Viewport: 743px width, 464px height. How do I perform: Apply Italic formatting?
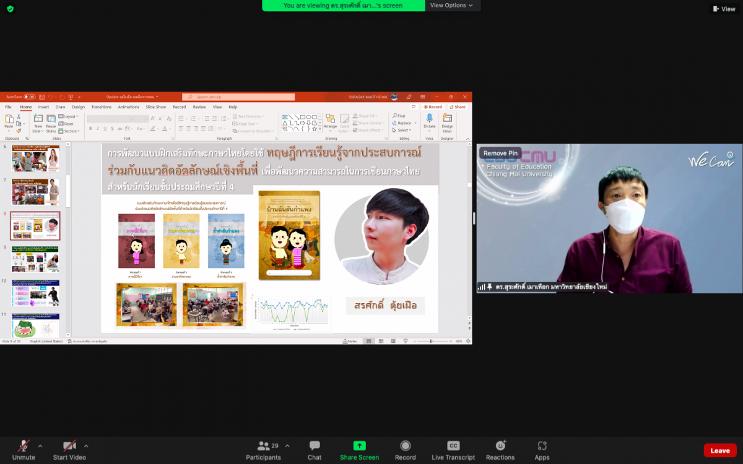tap(98, 129)
